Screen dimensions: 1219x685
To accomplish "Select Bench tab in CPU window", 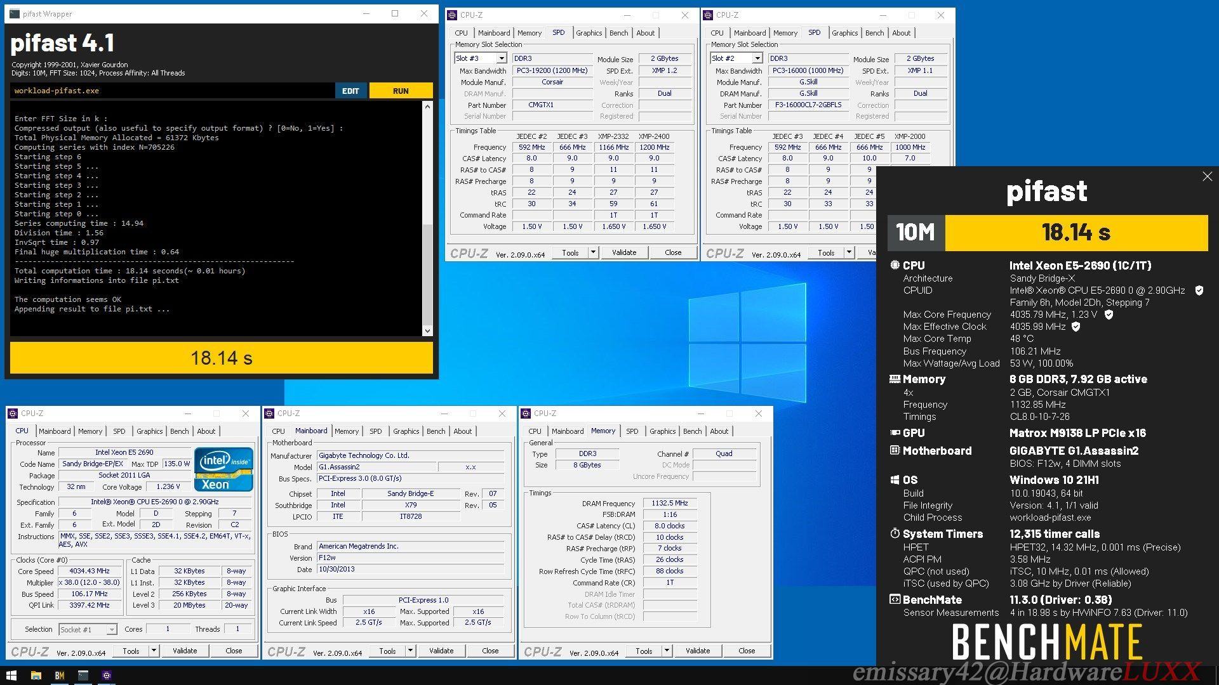I will tap(179, 431).
